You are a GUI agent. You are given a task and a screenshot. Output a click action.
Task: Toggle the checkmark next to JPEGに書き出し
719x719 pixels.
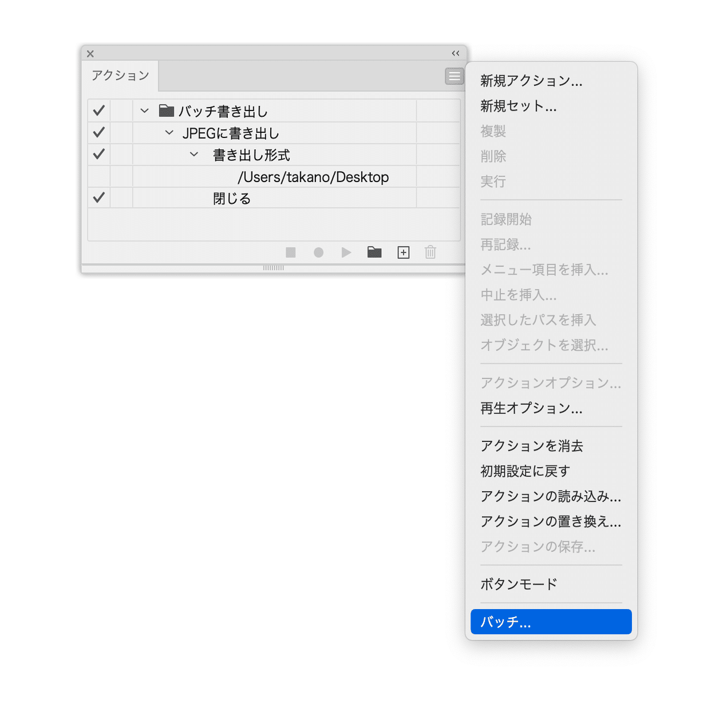tap(98, 132)
